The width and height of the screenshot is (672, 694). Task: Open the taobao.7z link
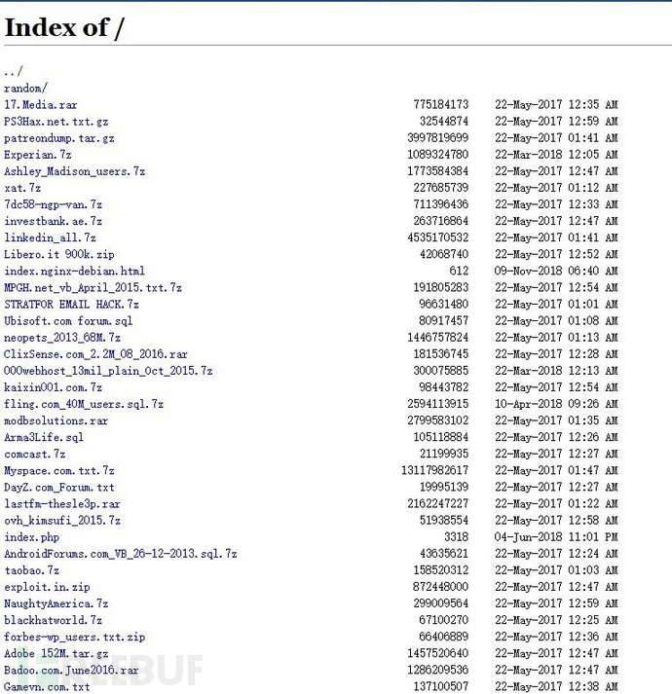(32, 570)
